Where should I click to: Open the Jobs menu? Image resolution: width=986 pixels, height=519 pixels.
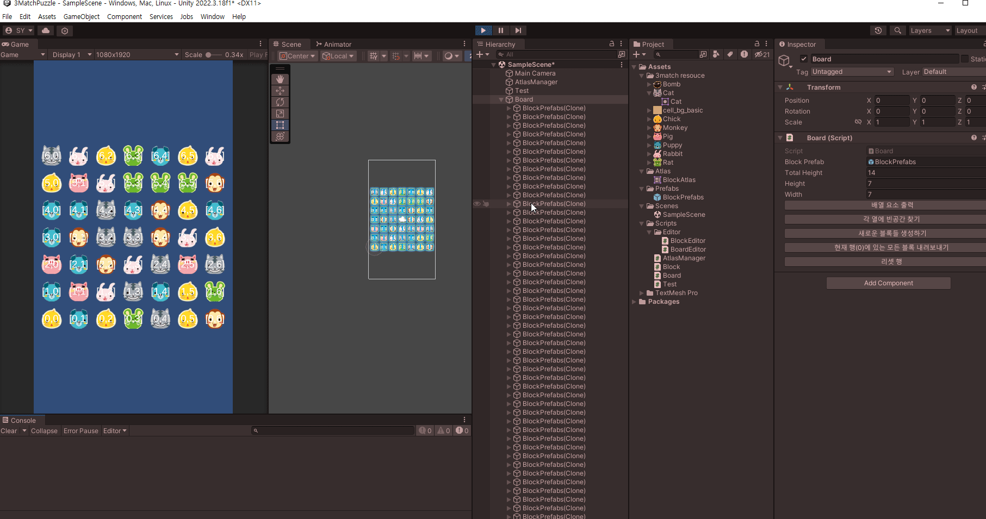pyautogui.click(x=187, y=17)
